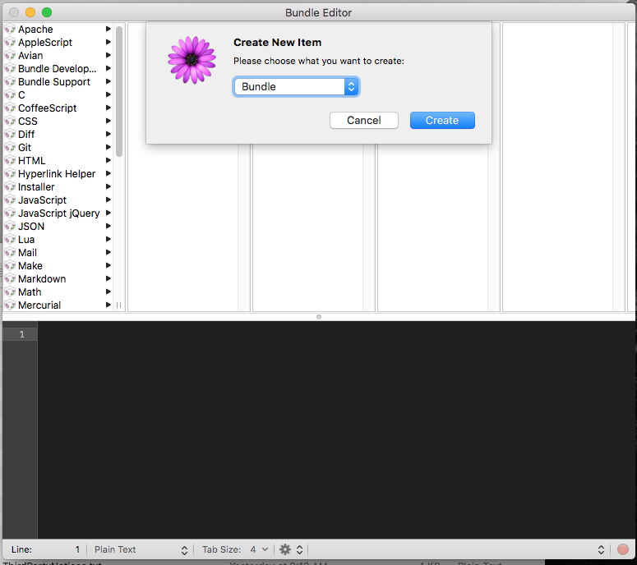The image size is (637, 565).
Task: Click the Apache bundle icon
Action: coord(10,30)
